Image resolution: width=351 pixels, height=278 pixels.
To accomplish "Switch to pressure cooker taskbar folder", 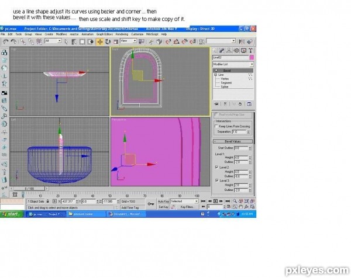I will point(86,214).
